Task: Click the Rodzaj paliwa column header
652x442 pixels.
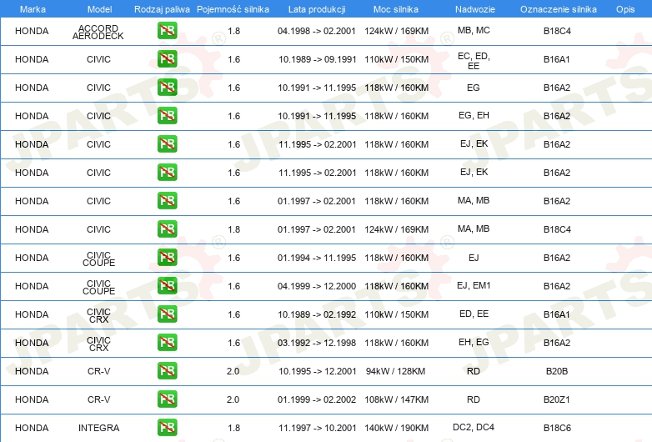Action: [162, 9]
